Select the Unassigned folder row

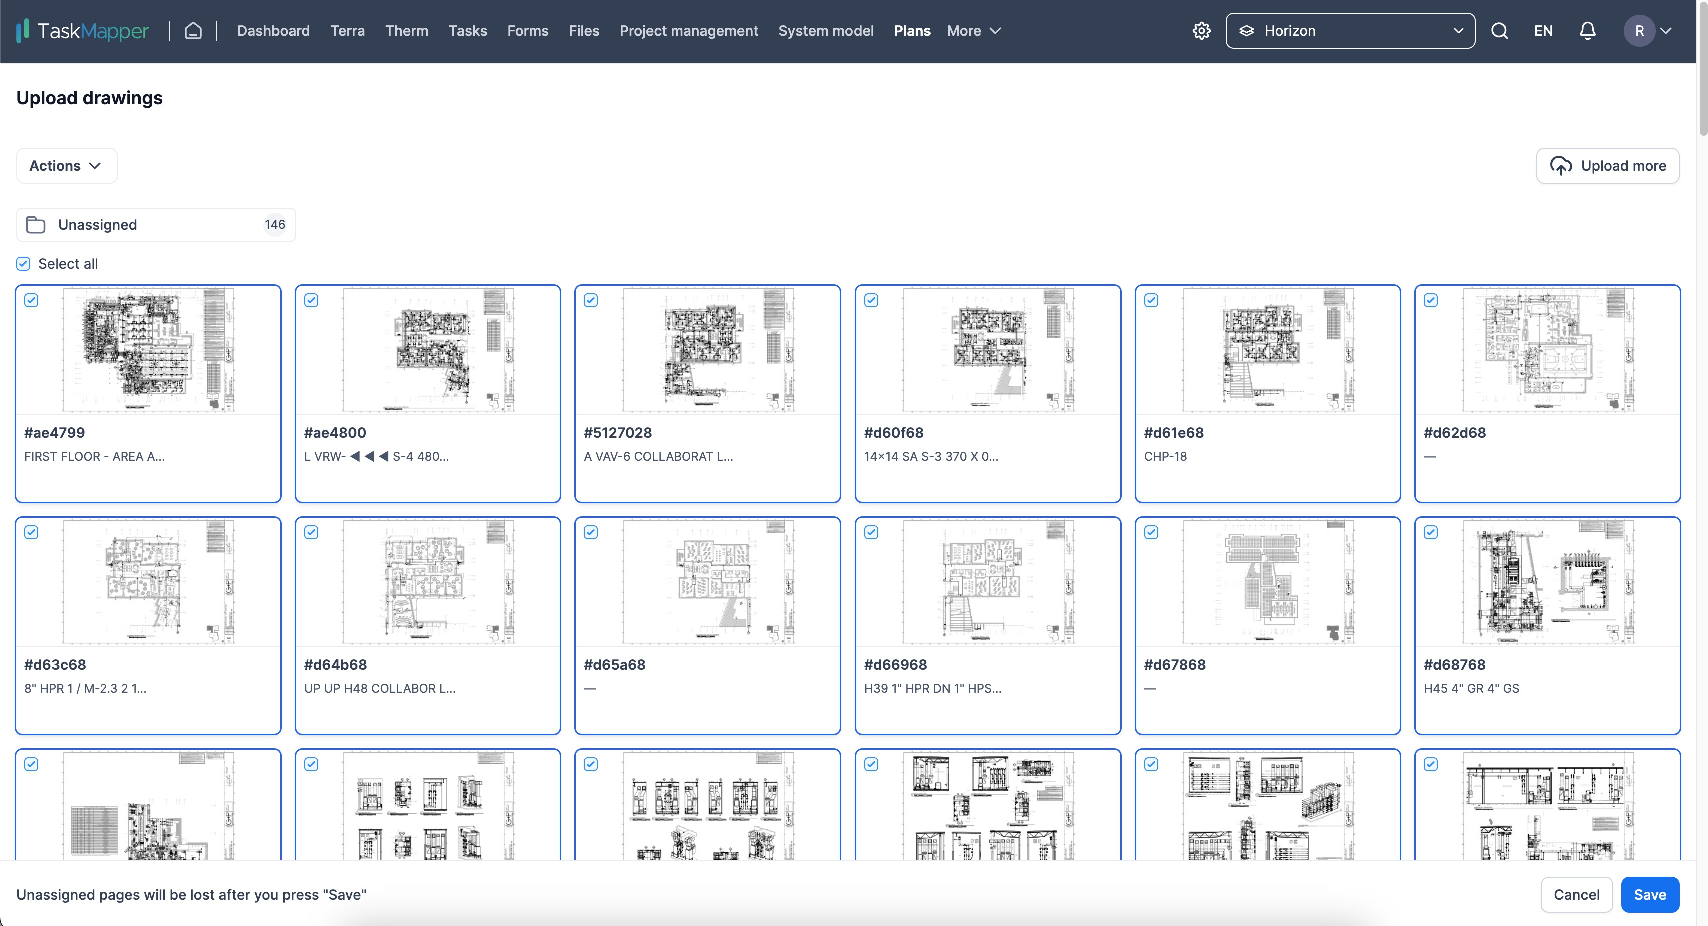[x=156, y=225]
